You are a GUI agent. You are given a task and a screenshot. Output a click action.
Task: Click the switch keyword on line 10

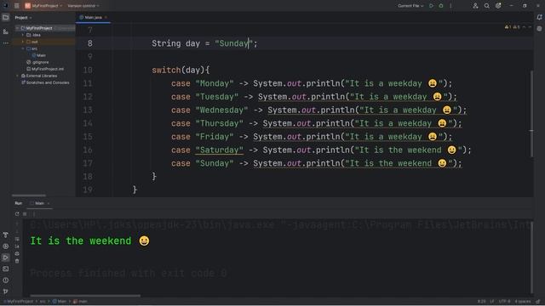click(x=166, y=70)
